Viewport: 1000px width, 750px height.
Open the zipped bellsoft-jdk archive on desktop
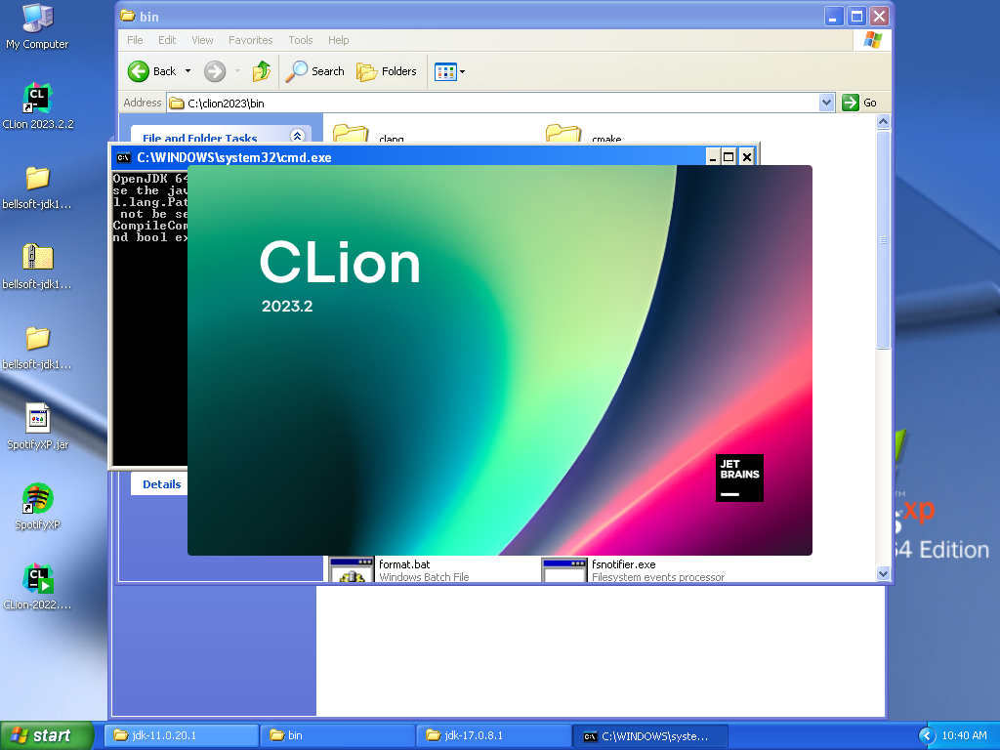point(37,267)
